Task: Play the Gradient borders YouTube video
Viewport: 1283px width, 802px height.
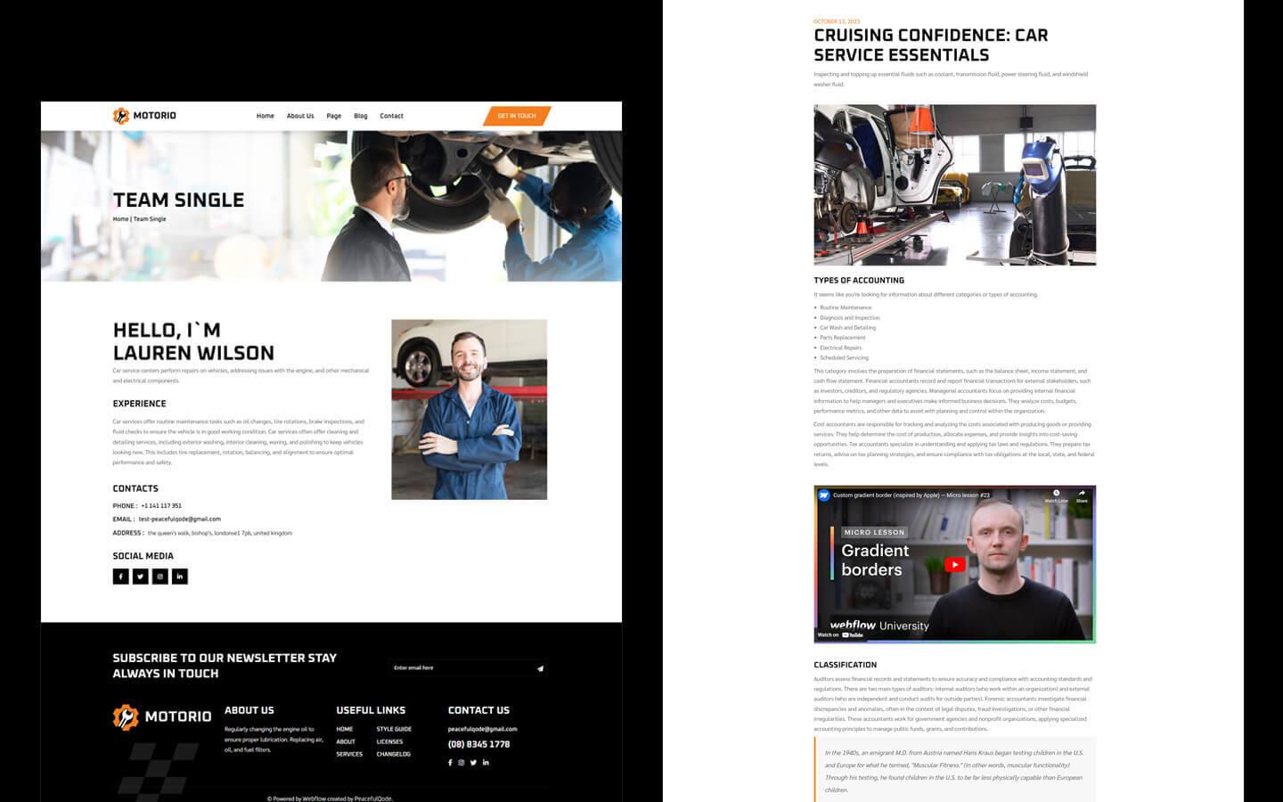Action: click(x=954, y=563)
